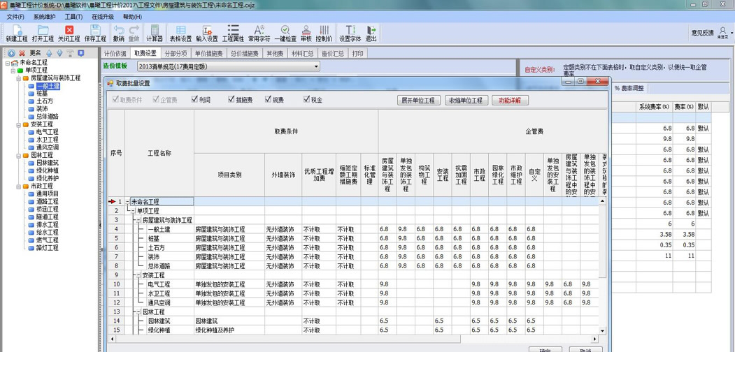
Task: Switch to the 打印 tab
Action: coord(357,53)
